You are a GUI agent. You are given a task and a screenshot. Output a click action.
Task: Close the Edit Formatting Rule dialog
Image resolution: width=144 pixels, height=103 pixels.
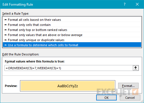coord(137,4)
